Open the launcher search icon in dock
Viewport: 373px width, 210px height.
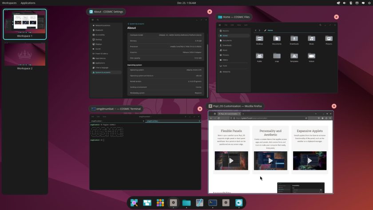tap(134, 202)
